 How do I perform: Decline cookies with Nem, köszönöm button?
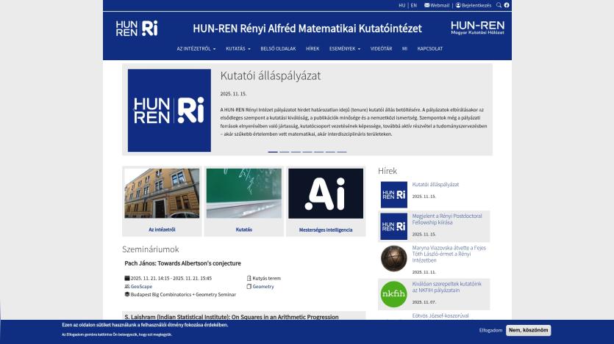(x=528, y=330)
